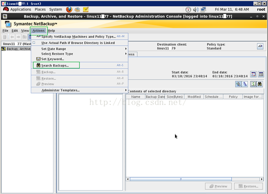Open the File menu
The height and width of the screenshot is (194, 268).
click(x=5, y=31)
